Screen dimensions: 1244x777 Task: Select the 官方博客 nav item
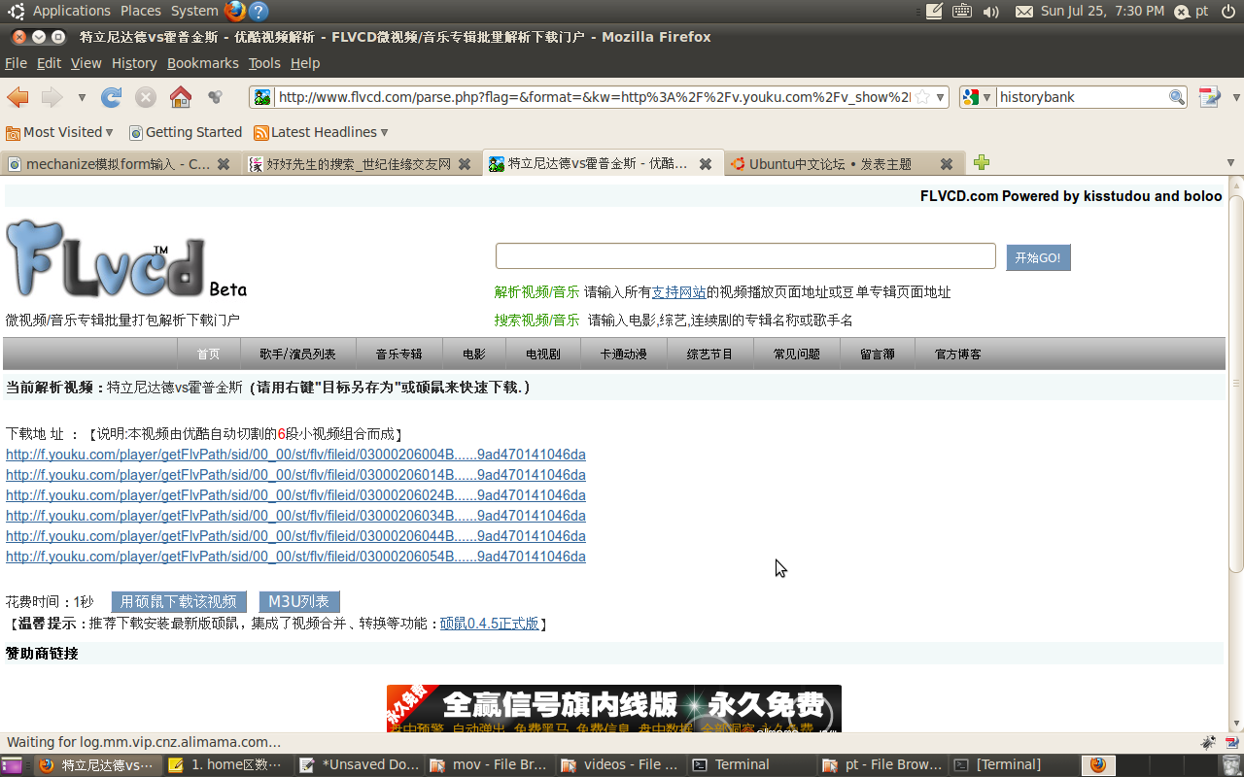point(958,354)
